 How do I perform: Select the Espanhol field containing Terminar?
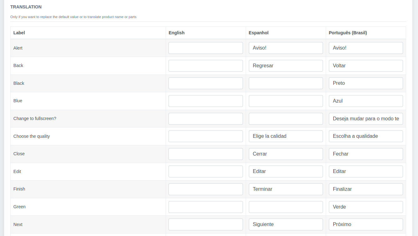286,189
